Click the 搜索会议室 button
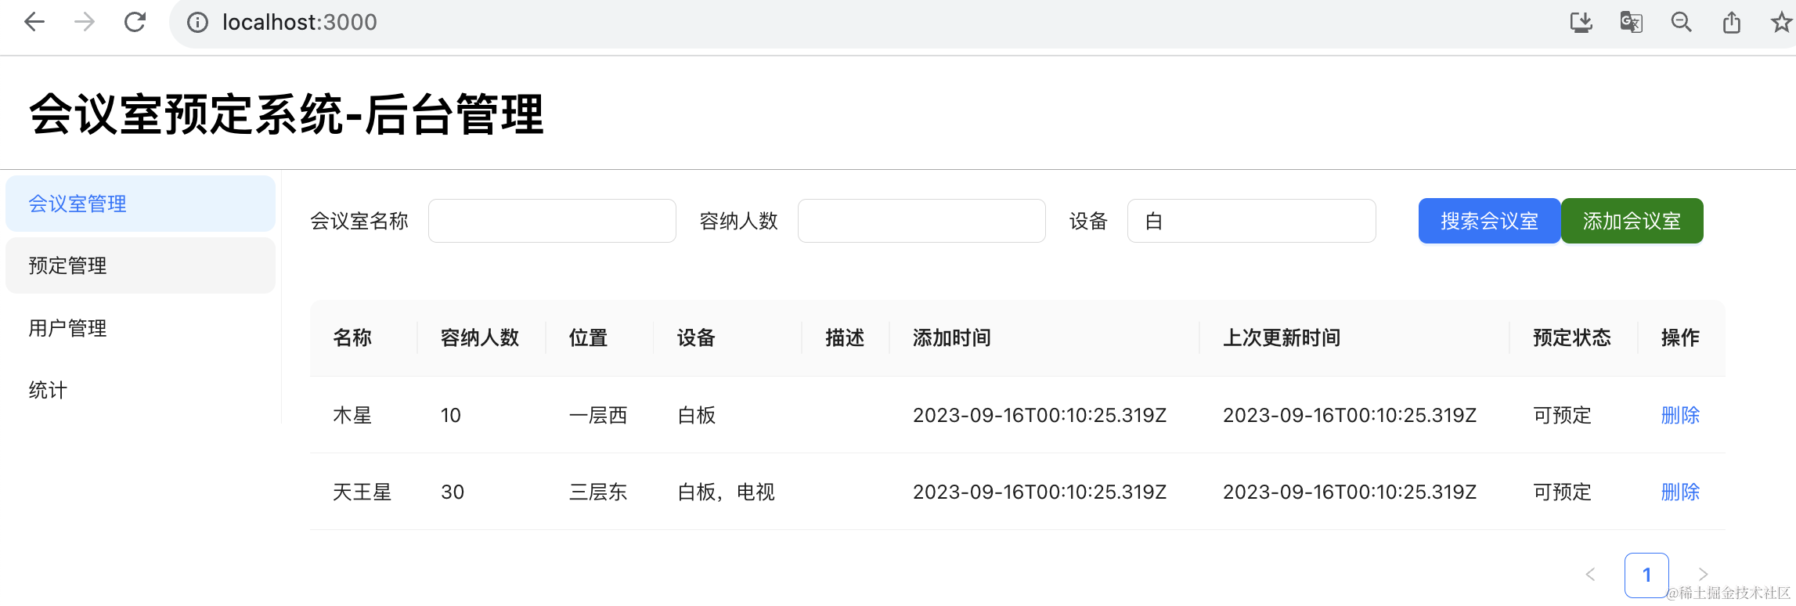Image resolution: width=1796 pixels, height=606 pixels. point(1488,221)
